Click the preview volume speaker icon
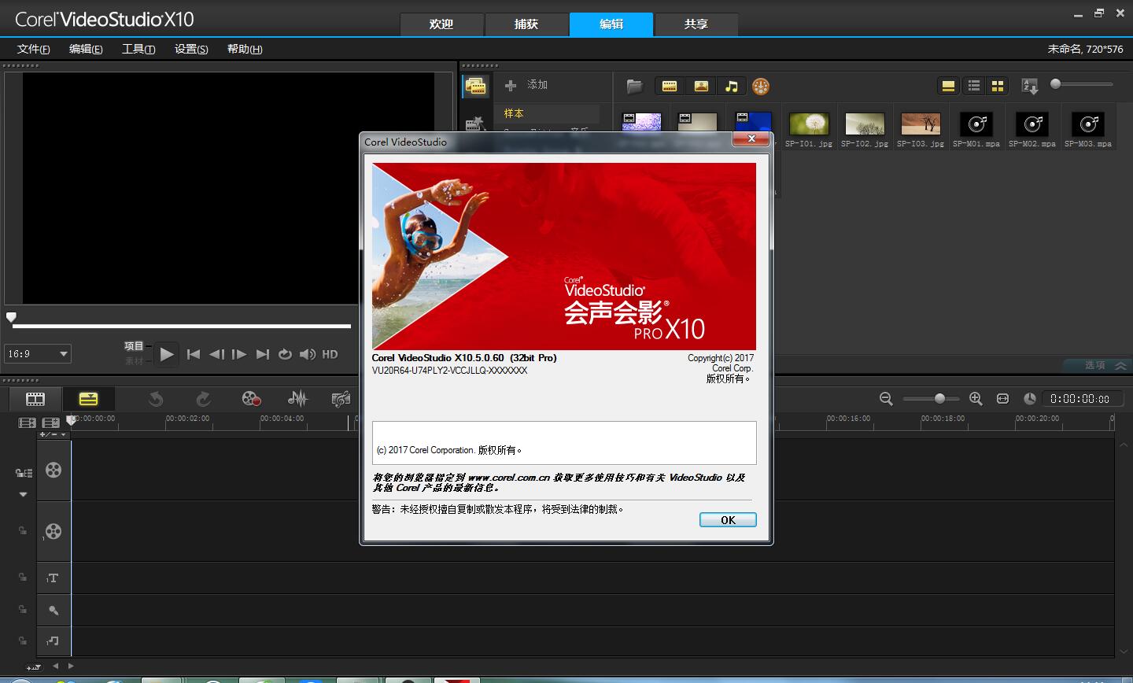 (308, 354)
